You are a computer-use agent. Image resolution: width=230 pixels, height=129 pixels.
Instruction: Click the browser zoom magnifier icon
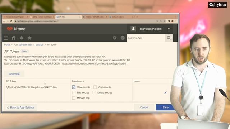pos(157,21)
